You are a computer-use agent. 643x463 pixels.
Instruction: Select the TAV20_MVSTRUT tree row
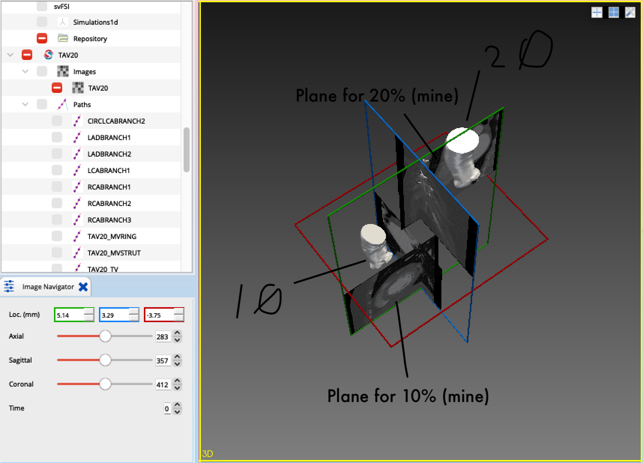pyautogui.click(x=91, y=252)
